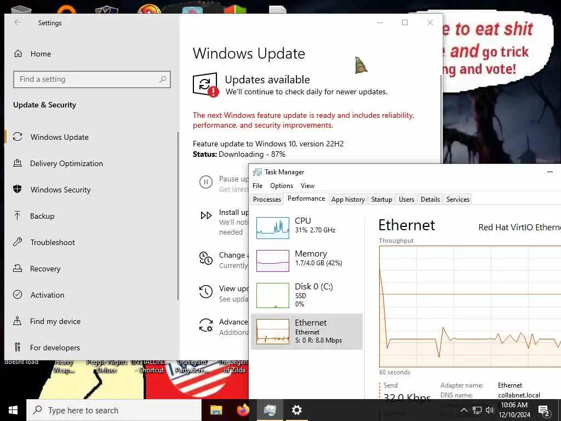The height and width of the screenshot is (421, 561).
Task: Switch to the Users tab
Action: [x=407, y=200]
